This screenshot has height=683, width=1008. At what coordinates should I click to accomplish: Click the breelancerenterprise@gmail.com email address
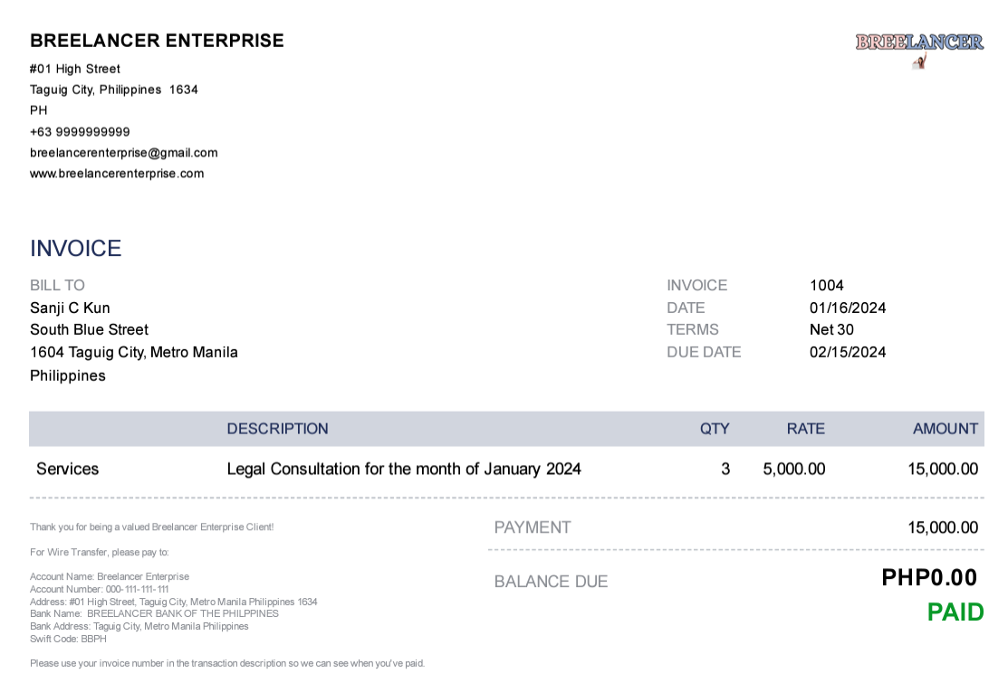point(123,153)
